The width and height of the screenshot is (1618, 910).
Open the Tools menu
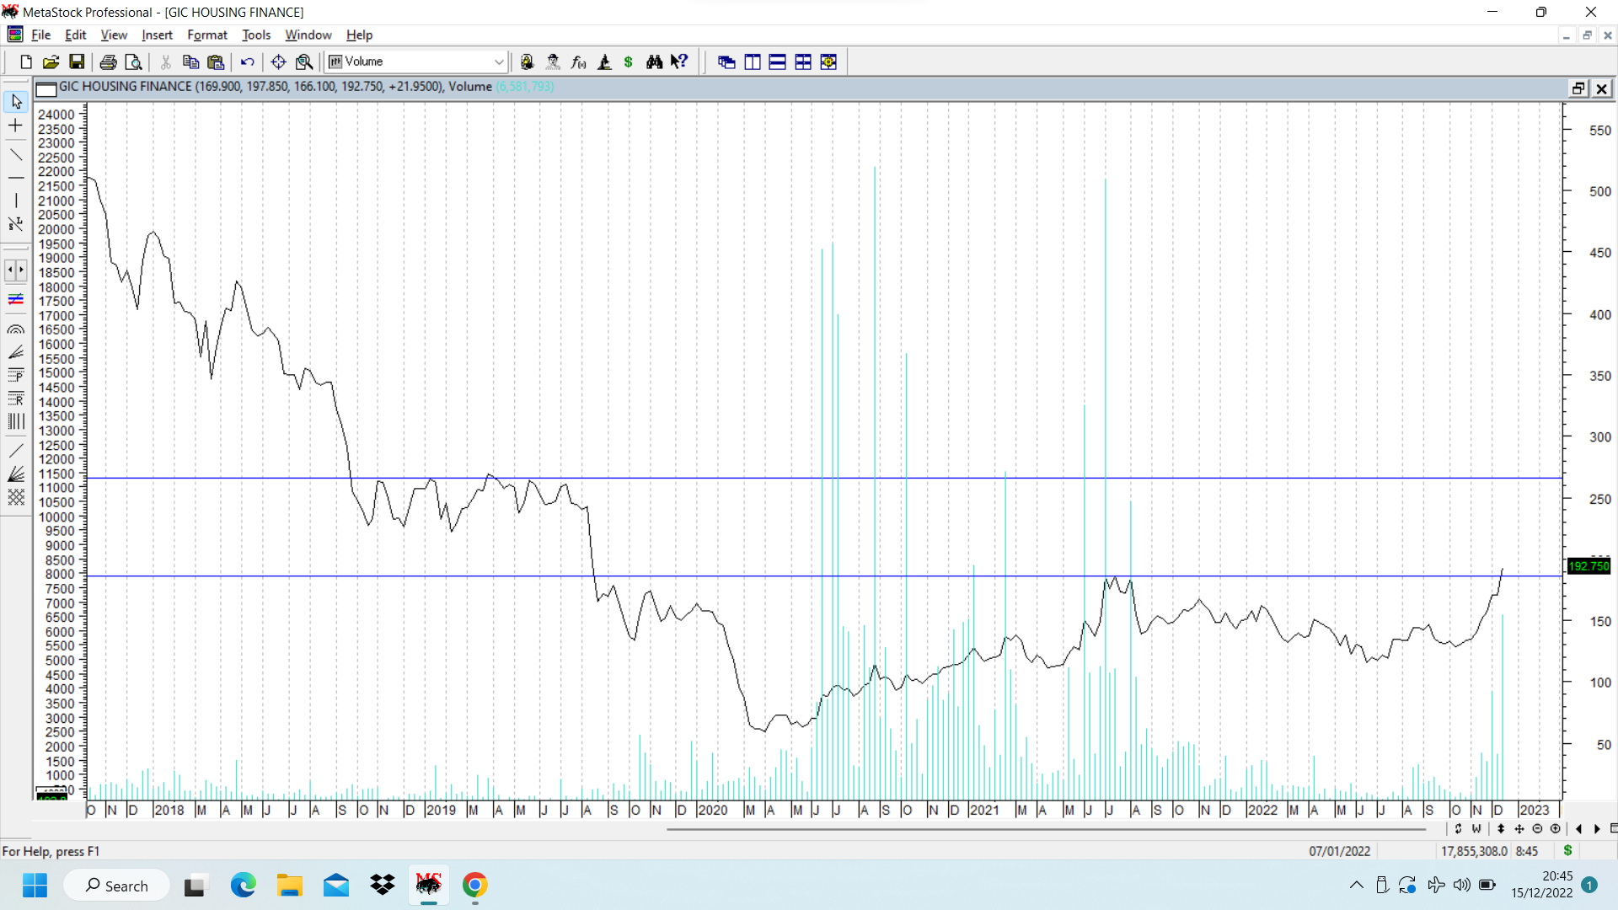256,35
